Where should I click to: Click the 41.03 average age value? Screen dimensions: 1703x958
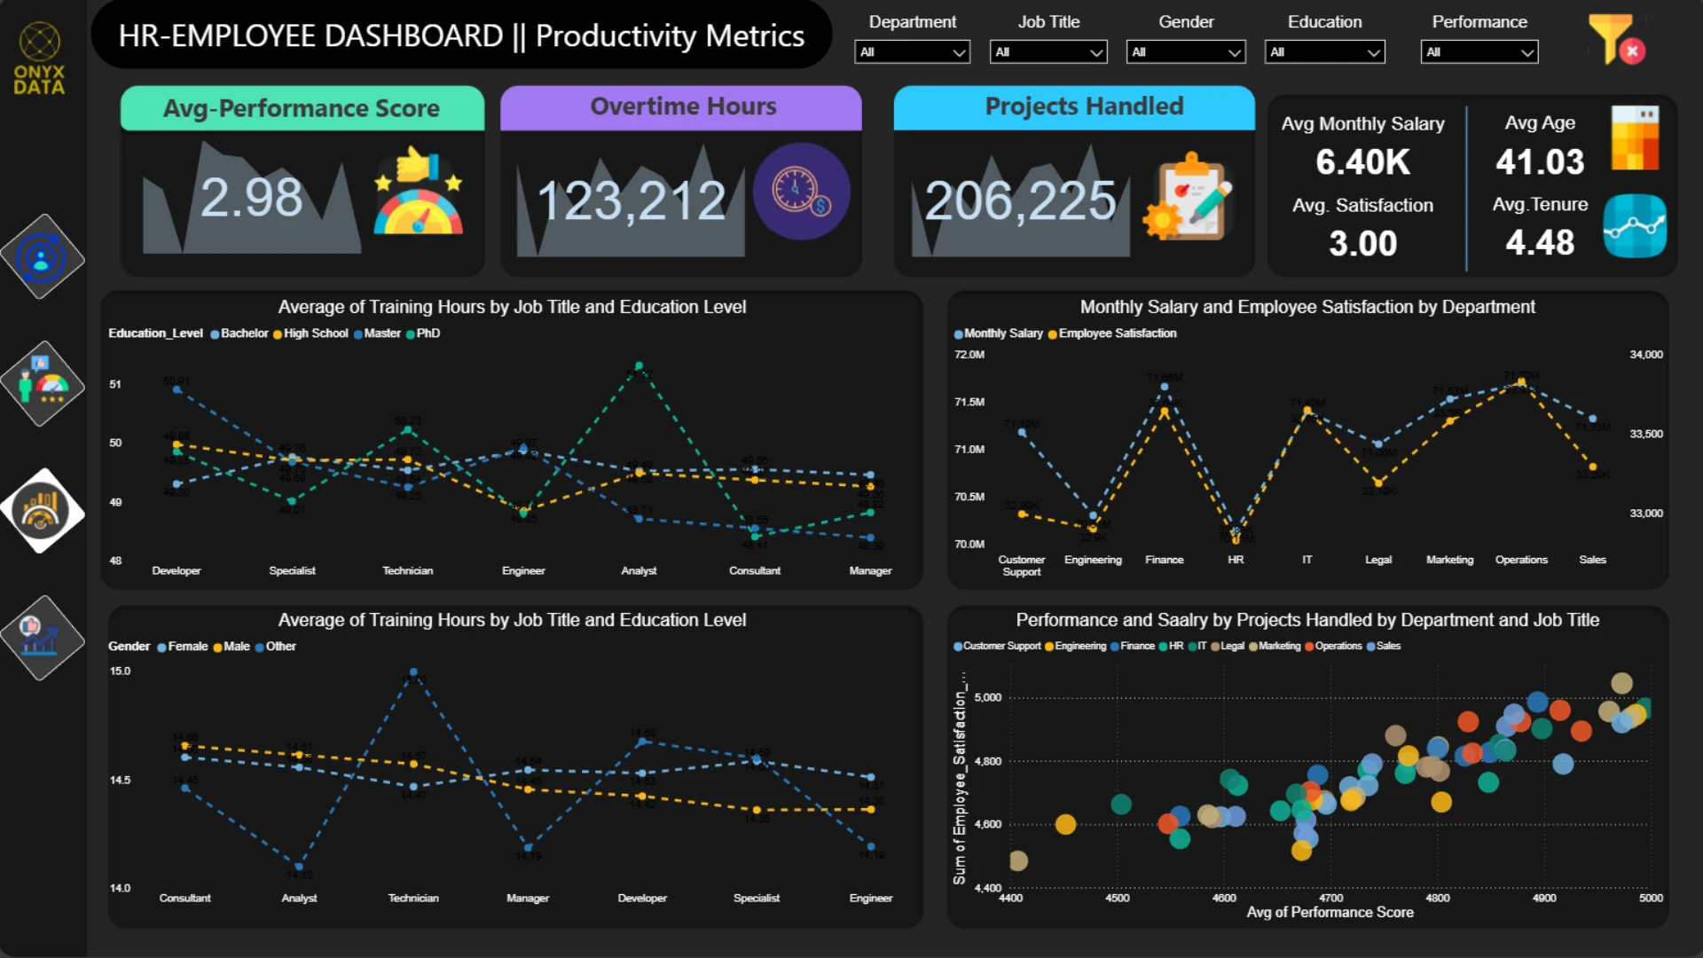tap(1540, 161)
